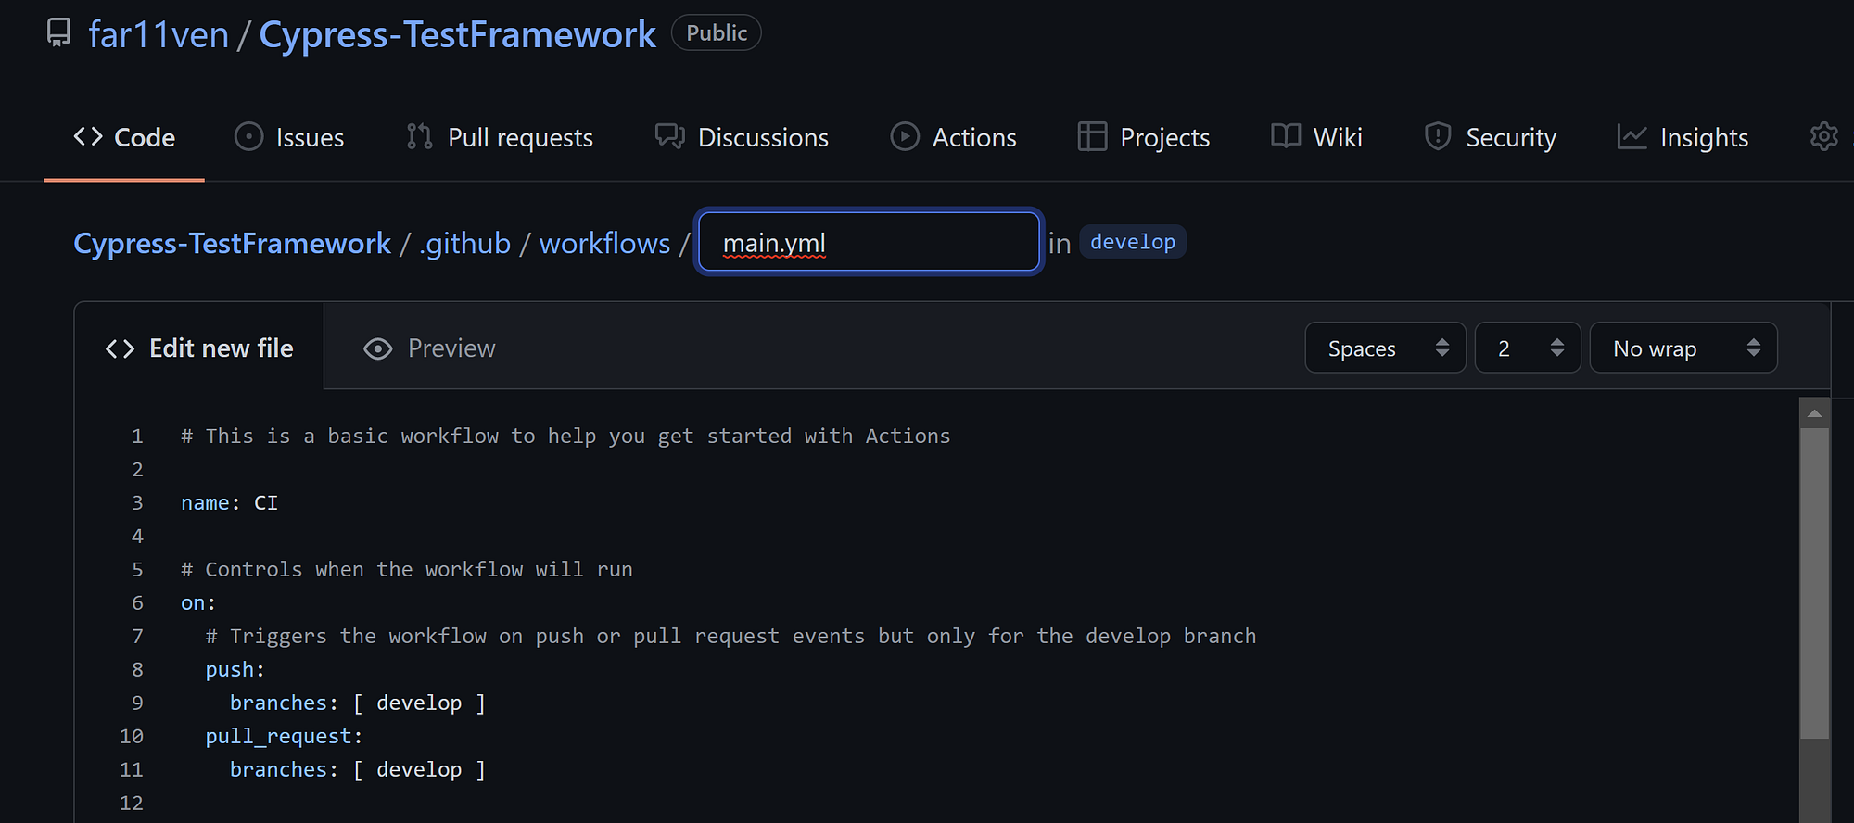Open the Code tab

tap(124, 137)
